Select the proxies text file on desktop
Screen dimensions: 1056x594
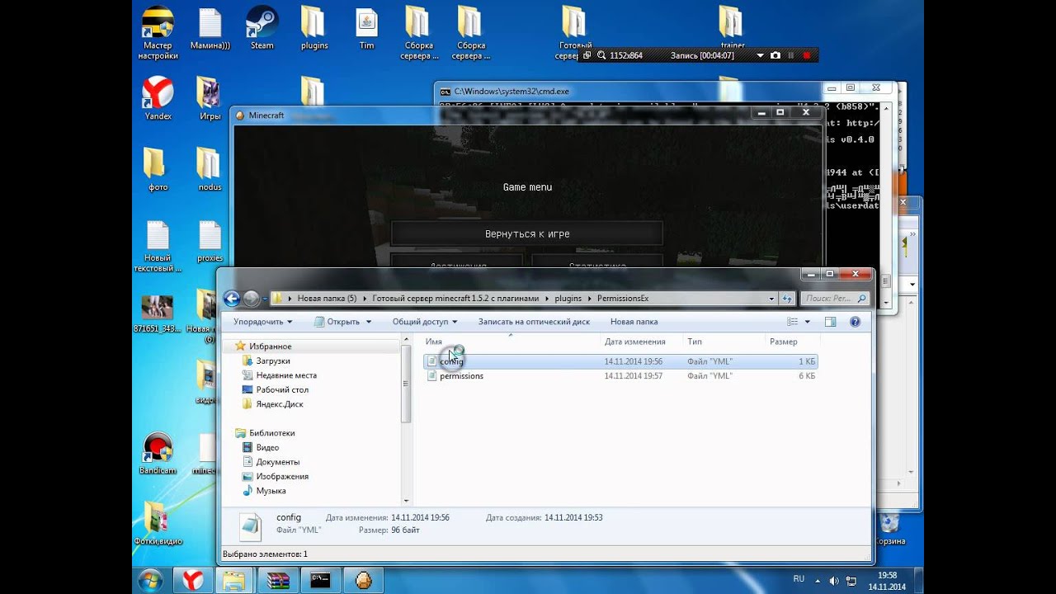(x=210, y=241)
